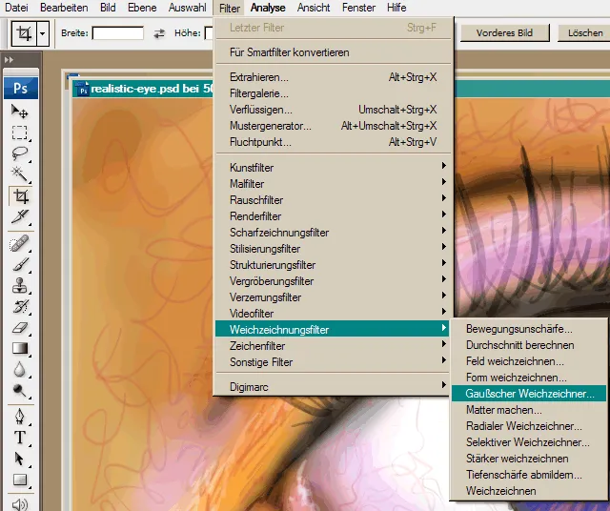Choose Tiefenschärfe abmildern filter
610x511 pixels.
[x=529, y=475]
